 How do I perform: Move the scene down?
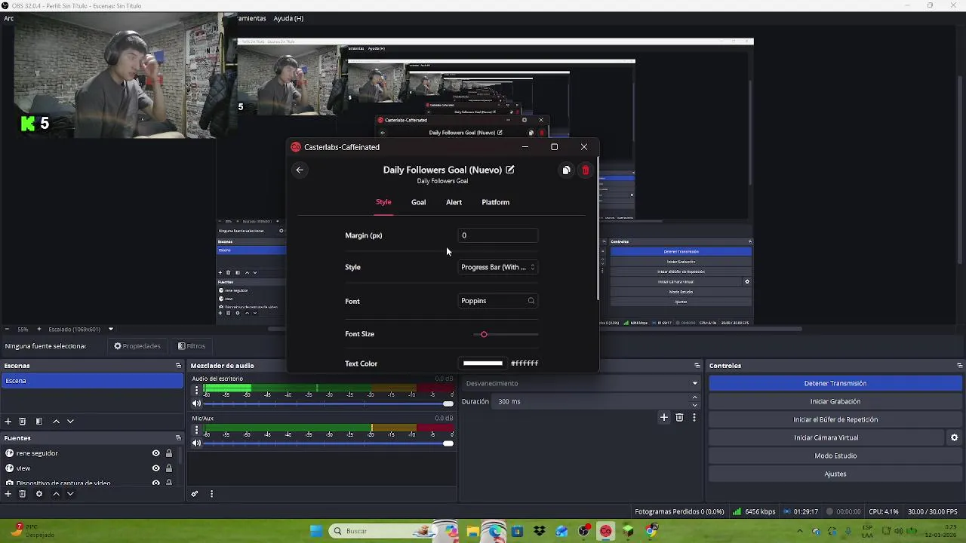[x=70, y=422]
